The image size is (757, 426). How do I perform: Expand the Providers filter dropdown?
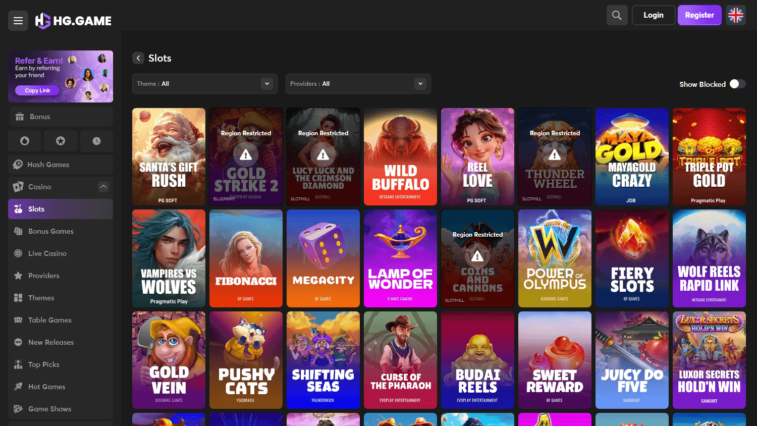(x=358, y=84)
